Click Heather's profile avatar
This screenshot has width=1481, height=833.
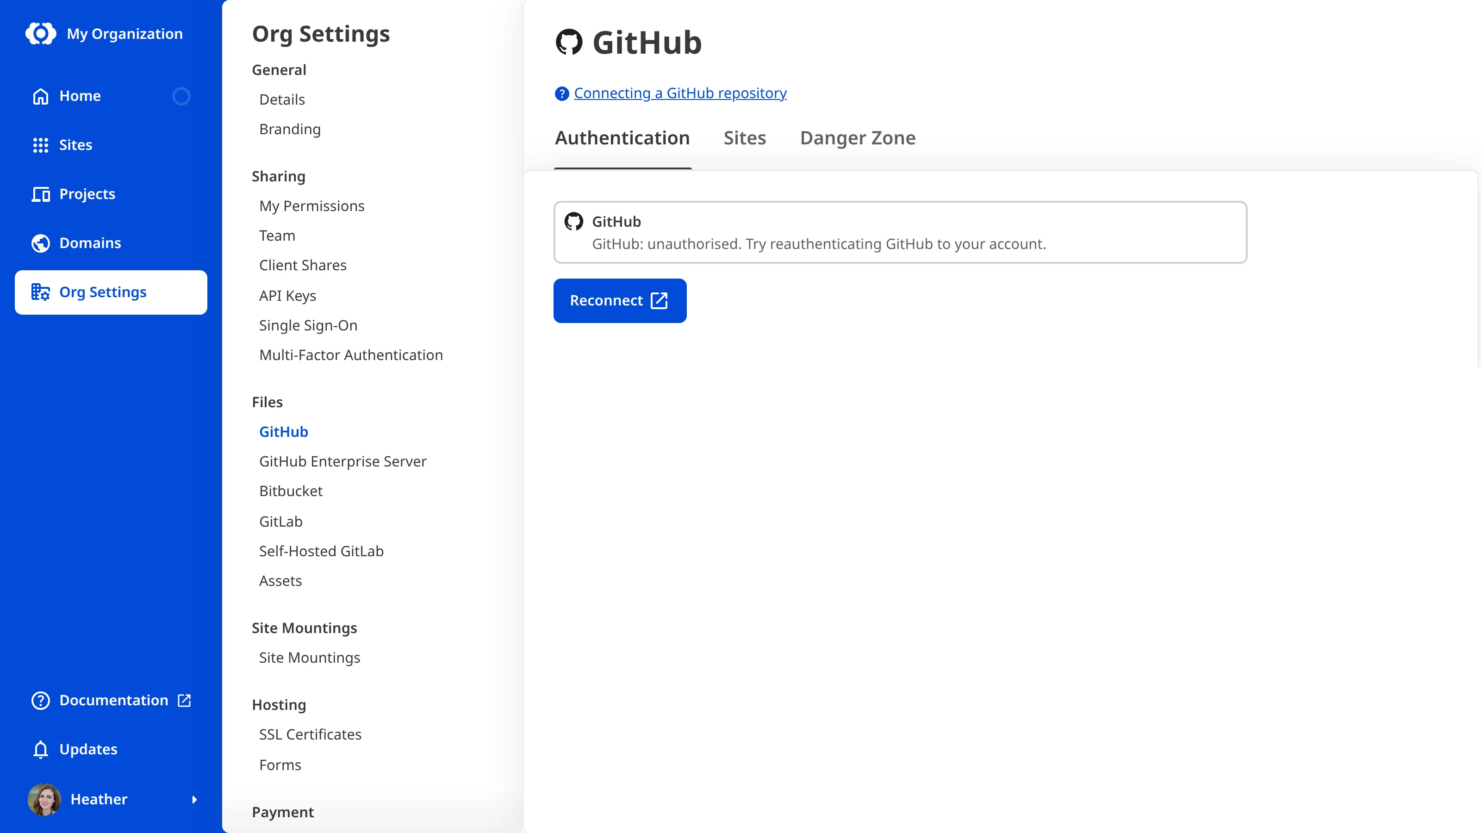(44, 799)
